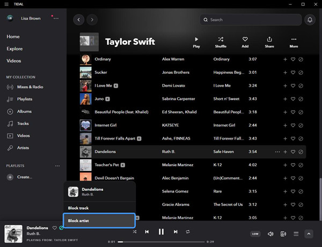Add Internet Girl to a playlist
The width and height of the screenshot is (322, 247).
(x=285, y=125)
